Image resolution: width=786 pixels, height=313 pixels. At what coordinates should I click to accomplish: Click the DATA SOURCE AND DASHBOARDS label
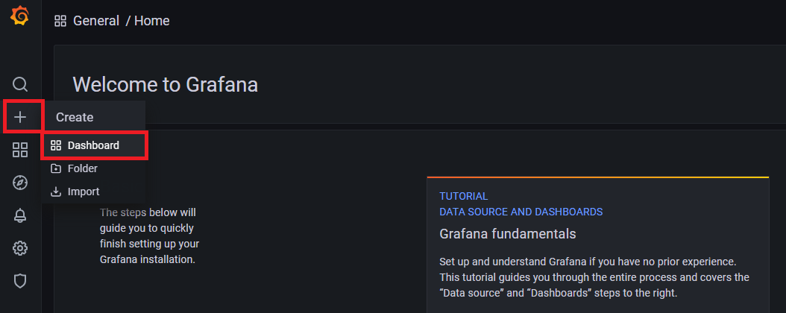tap(521, 212)
